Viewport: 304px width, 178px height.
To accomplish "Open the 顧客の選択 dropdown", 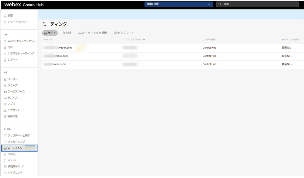I will 179,4.
